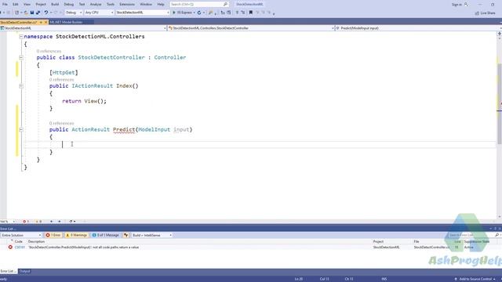This screenshot has height=282, width=502.
Task: Click the warning count indicator below editor
Action: click(38, 221)
